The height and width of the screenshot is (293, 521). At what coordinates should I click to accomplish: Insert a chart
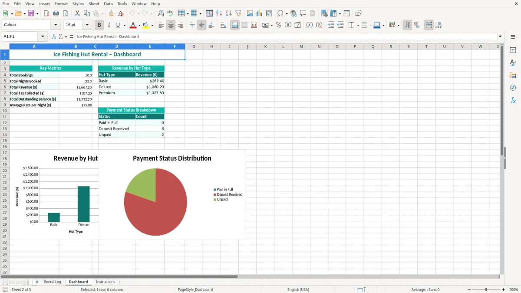(x=260, y=13)
